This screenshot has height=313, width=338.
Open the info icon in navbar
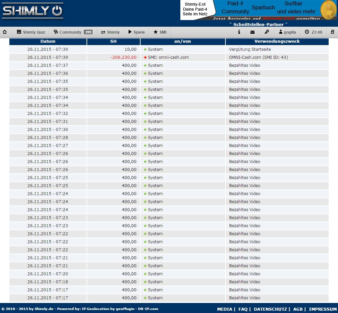[239, 32]
